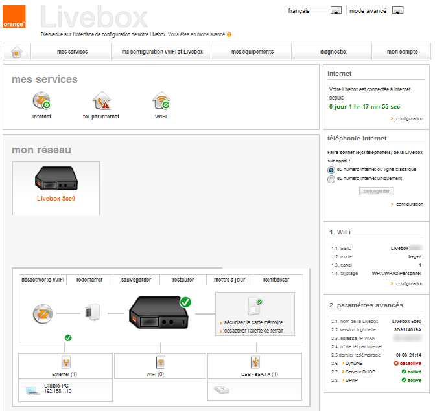
Task: Click the Ethernet (1) label
Action: click(64, 375)
